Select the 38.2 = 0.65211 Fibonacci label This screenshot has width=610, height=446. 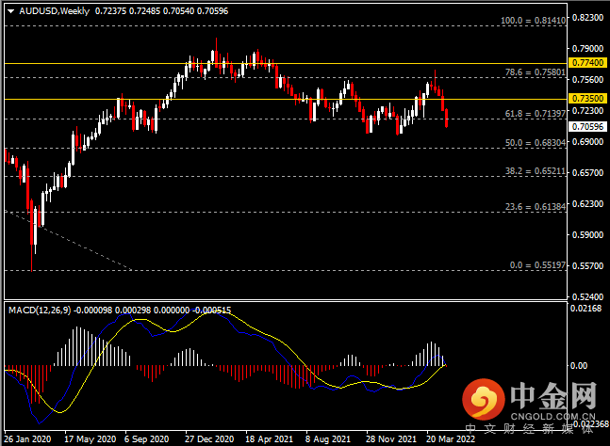(x=536, y=171)
